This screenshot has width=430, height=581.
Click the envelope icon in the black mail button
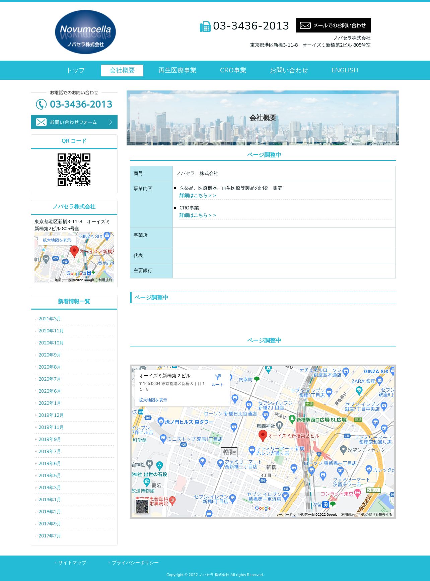tap(305, 25)
